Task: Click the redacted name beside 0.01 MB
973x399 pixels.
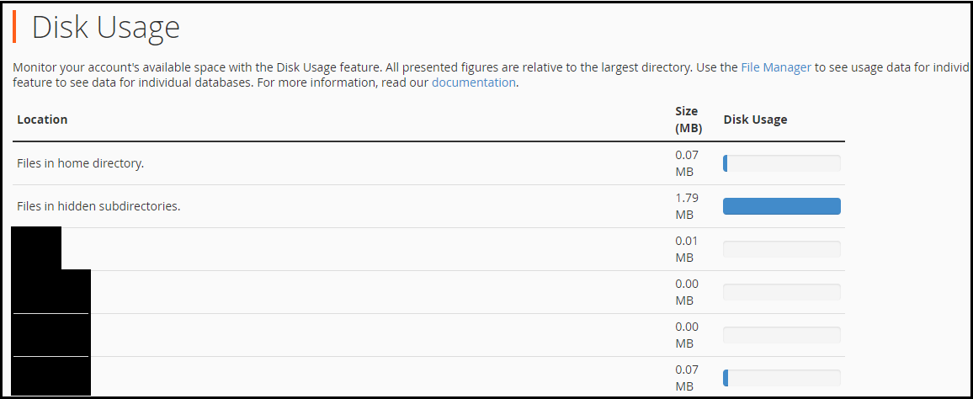Action: pyautogui.click(x=37, y=249)
